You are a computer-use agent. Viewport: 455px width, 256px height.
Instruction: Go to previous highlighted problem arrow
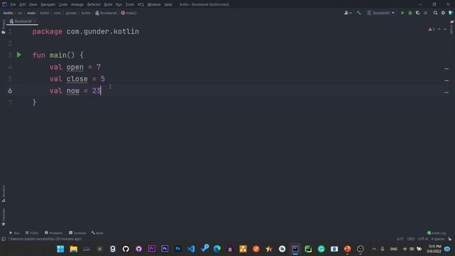(x=439, y=29)
